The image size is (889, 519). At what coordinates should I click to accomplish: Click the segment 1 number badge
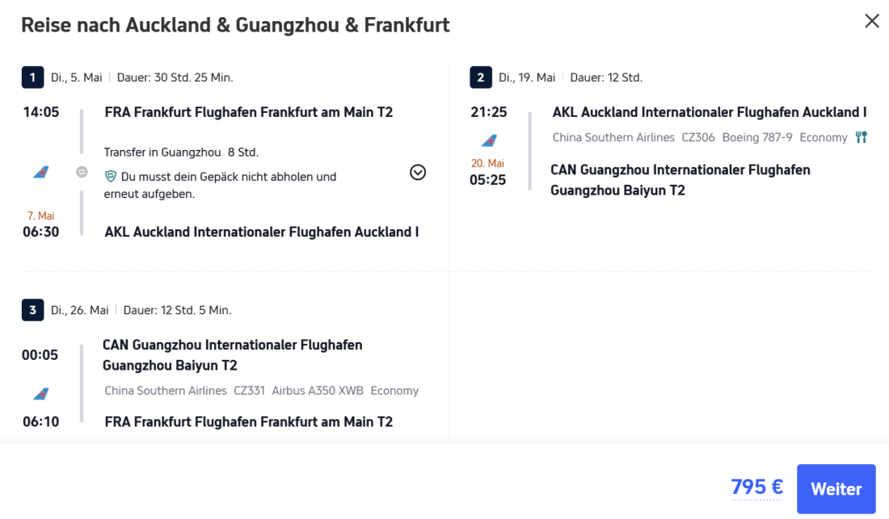(32, 77)
